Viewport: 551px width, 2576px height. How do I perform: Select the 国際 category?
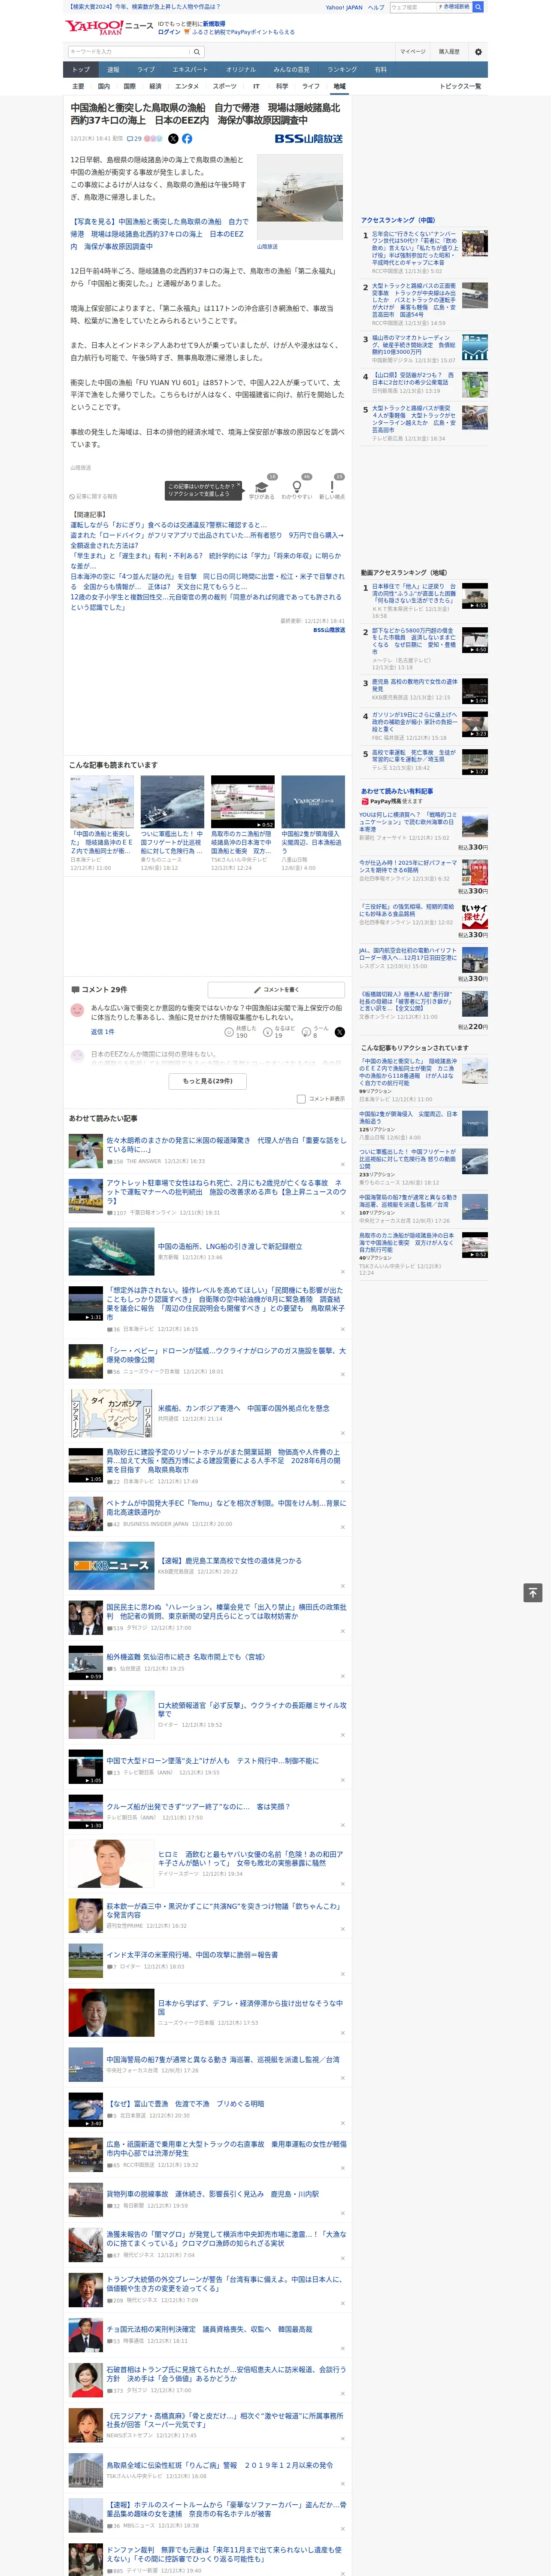pos(129,86)
